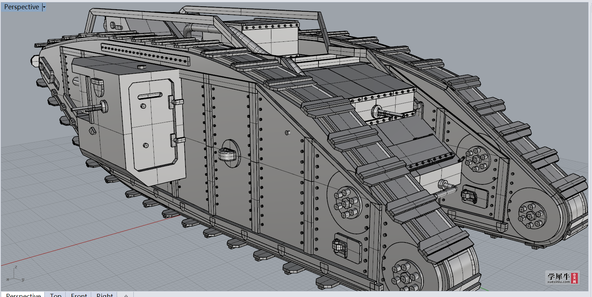592x297 pixels.
Task: Switch to the Top viewport tab
Action: pyautogui.click(x=56, y=295)
